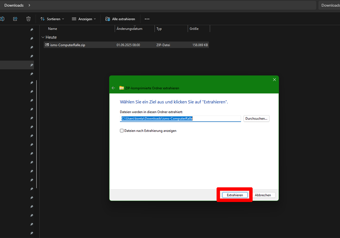Click the Durchsuchen... button
The image size is (340, 238).
[256, 119]
